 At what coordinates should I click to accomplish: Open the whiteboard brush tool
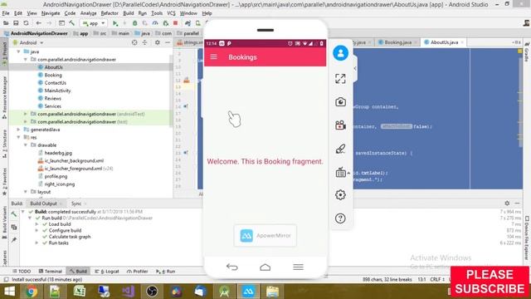340,149
